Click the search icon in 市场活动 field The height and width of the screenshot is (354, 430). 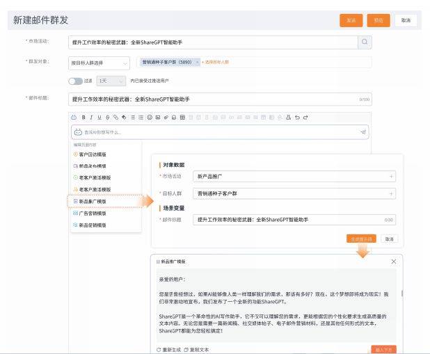[x=365, y=42]
